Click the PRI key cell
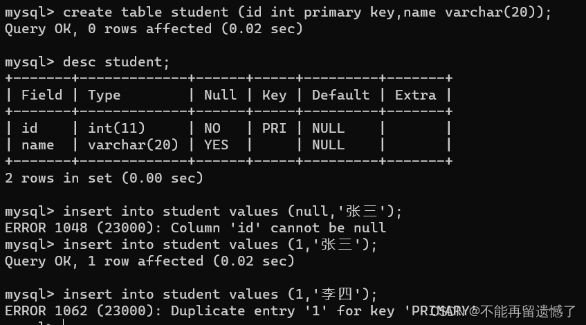The height and width of the screenshot is (325, 586). click(x=274, y=128)
